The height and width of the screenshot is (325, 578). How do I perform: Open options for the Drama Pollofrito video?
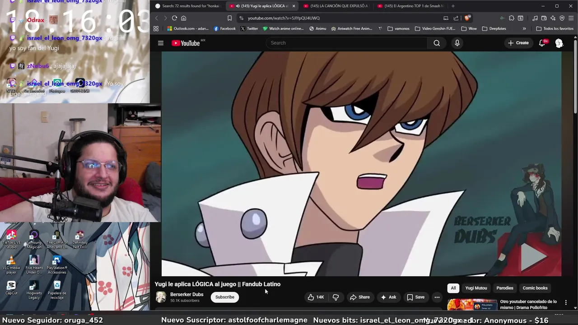tap(566, 302)
